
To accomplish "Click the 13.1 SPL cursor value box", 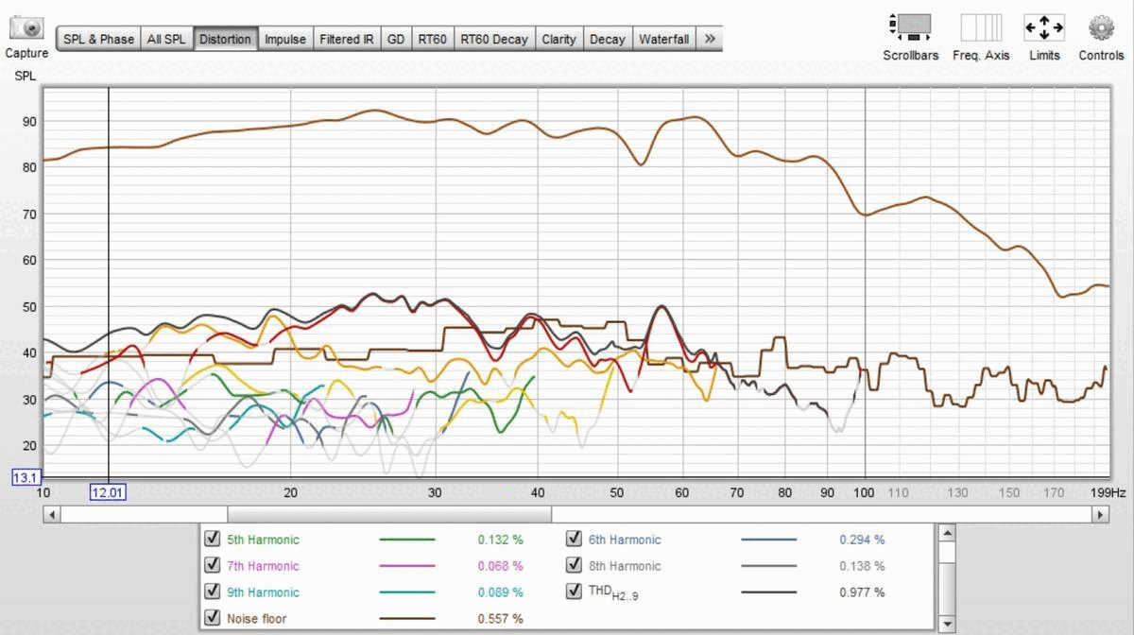I will (25, 476).
